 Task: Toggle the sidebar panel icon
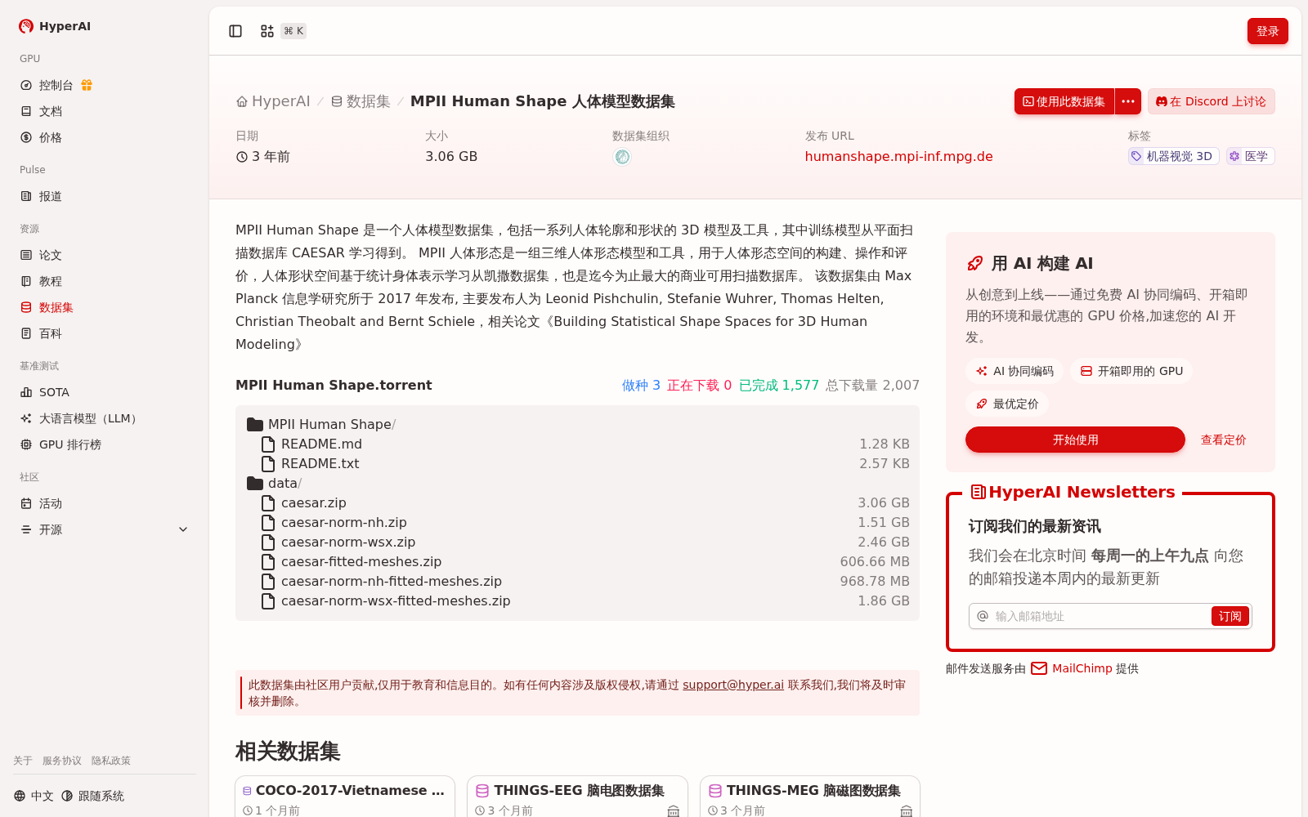click(x=235, y=31)
